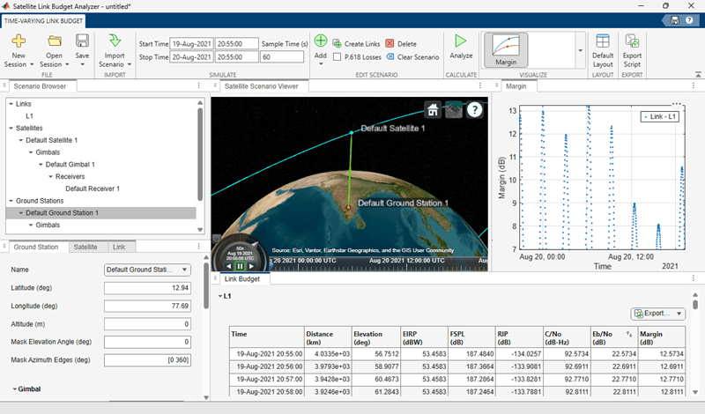Screen dimensions: 705x414
Task: Open the Save dropdown arrow
Action: click(82, 64)
